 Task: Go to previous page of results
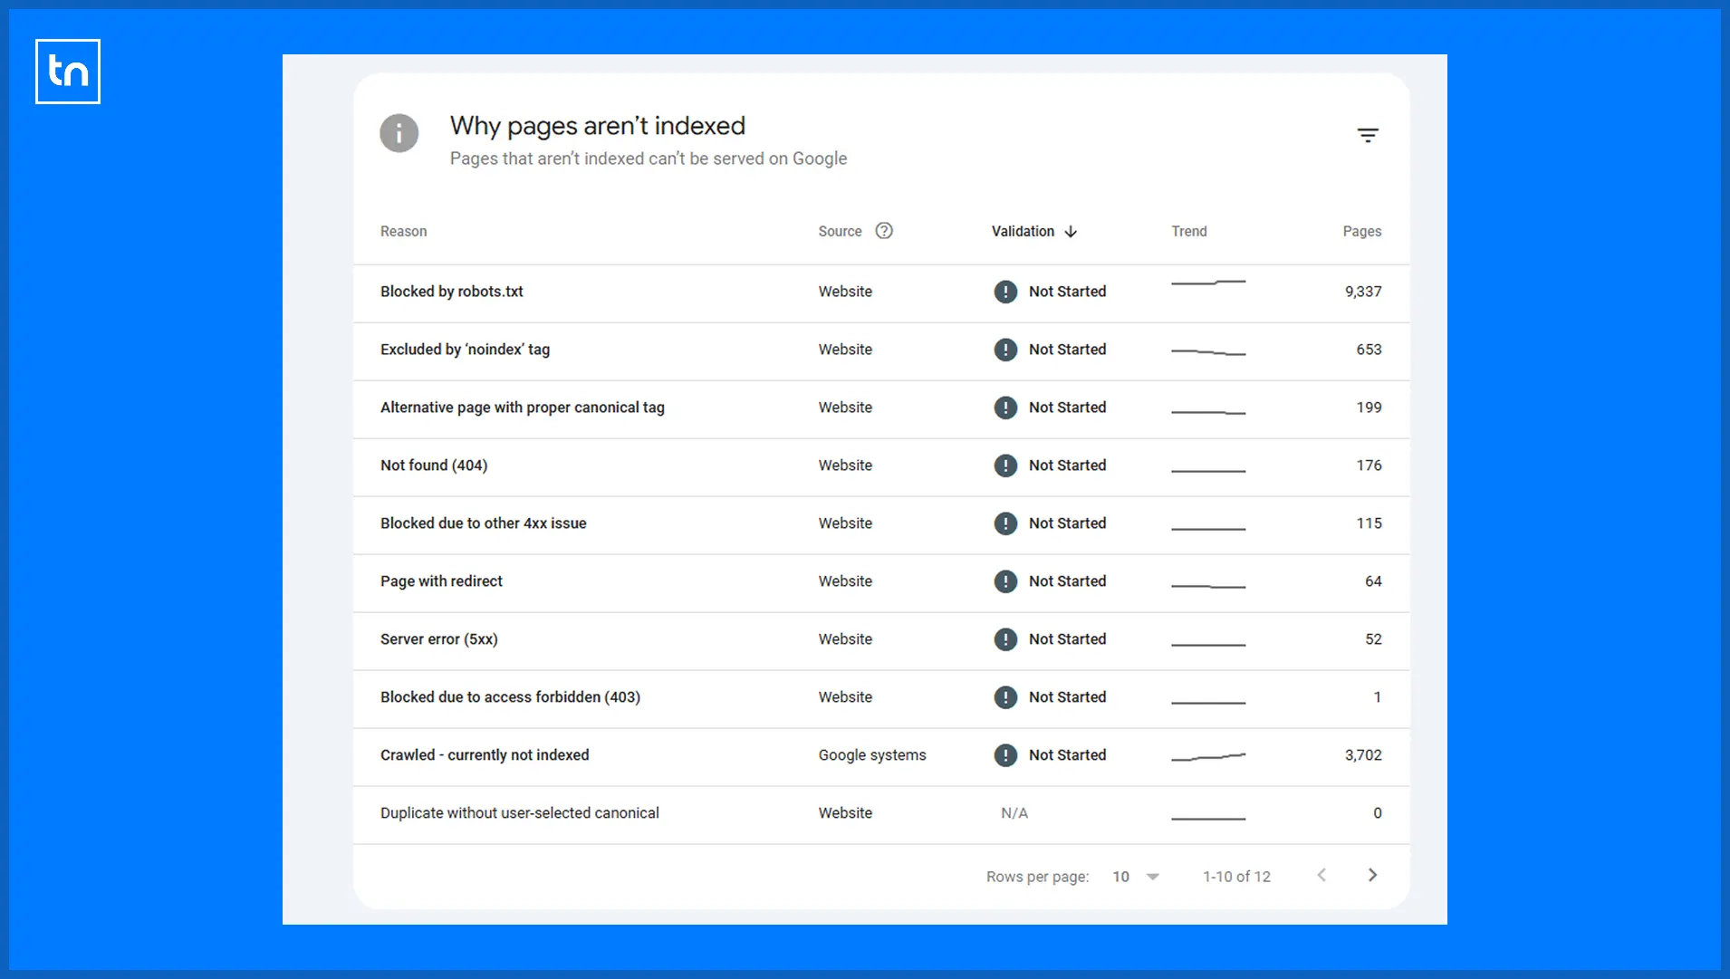(1322, 875)
